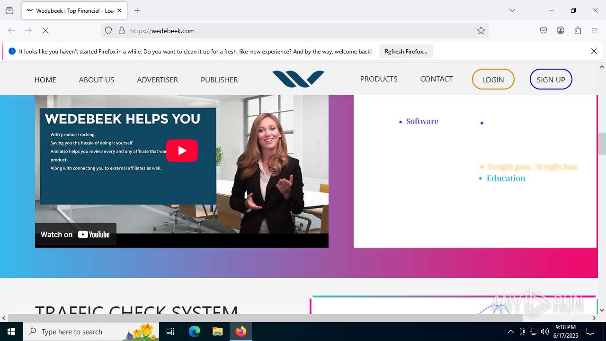The width and height of the screenshot is (606, 341).
Task: Launch Microsoft Edge from taskbar
Action: (x=195, y=332)
